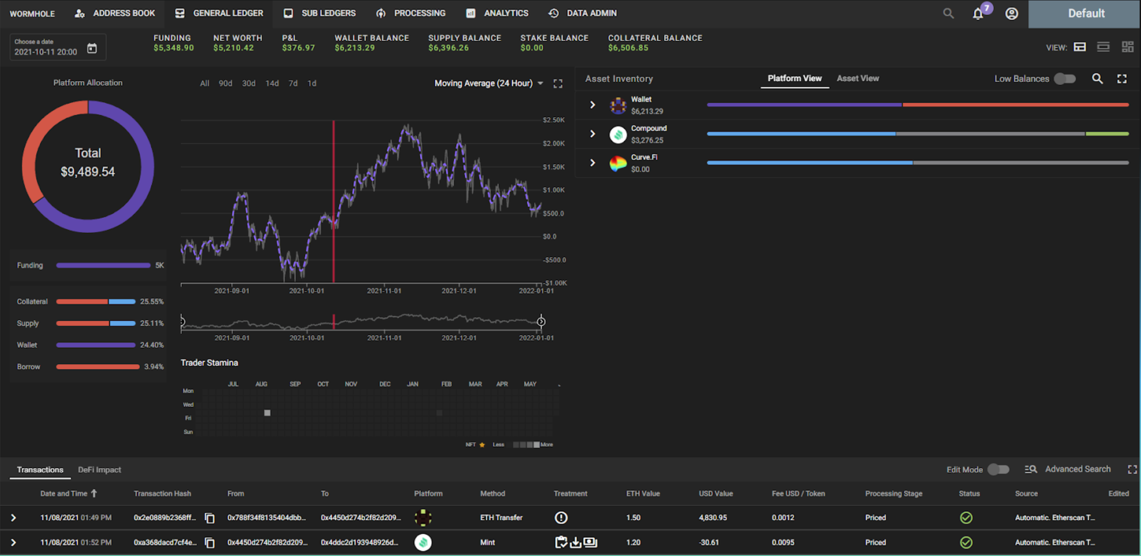Set chart range to 14d
Screen dimensions: 1141x556
pyautogui.click(x=272, y=83)
